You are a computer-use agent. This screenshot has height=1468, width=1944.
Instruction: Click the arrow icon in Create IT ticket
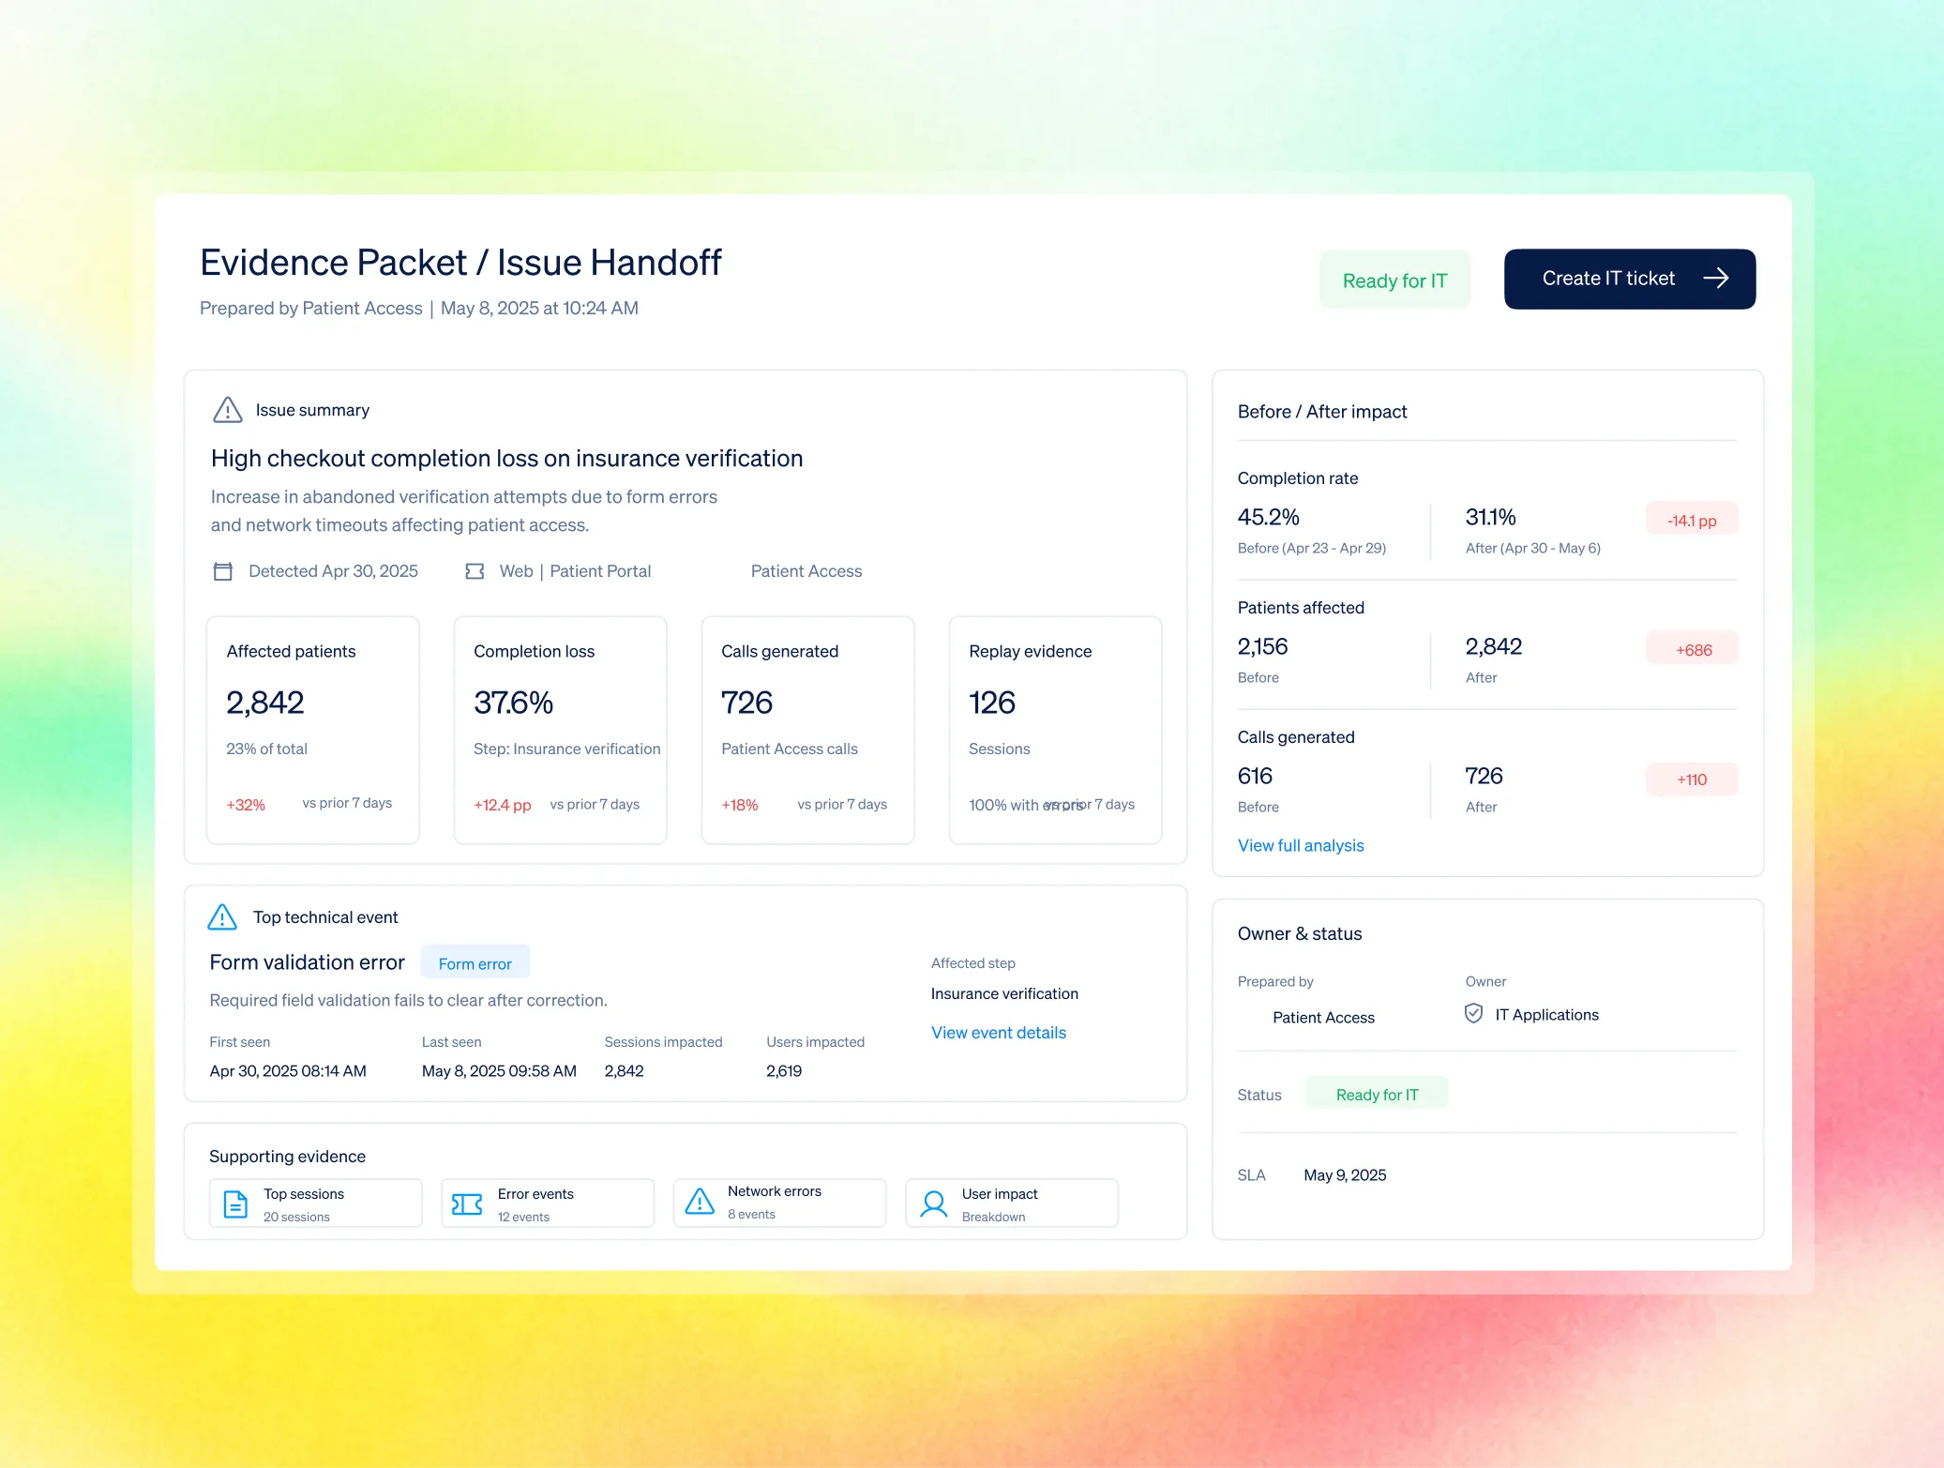1715,279
